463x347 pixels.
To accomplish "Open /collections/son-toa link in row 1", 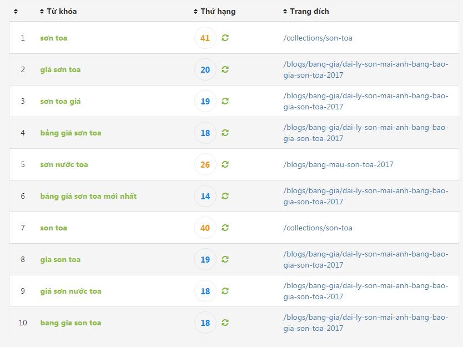I will (x=318, y=38).
